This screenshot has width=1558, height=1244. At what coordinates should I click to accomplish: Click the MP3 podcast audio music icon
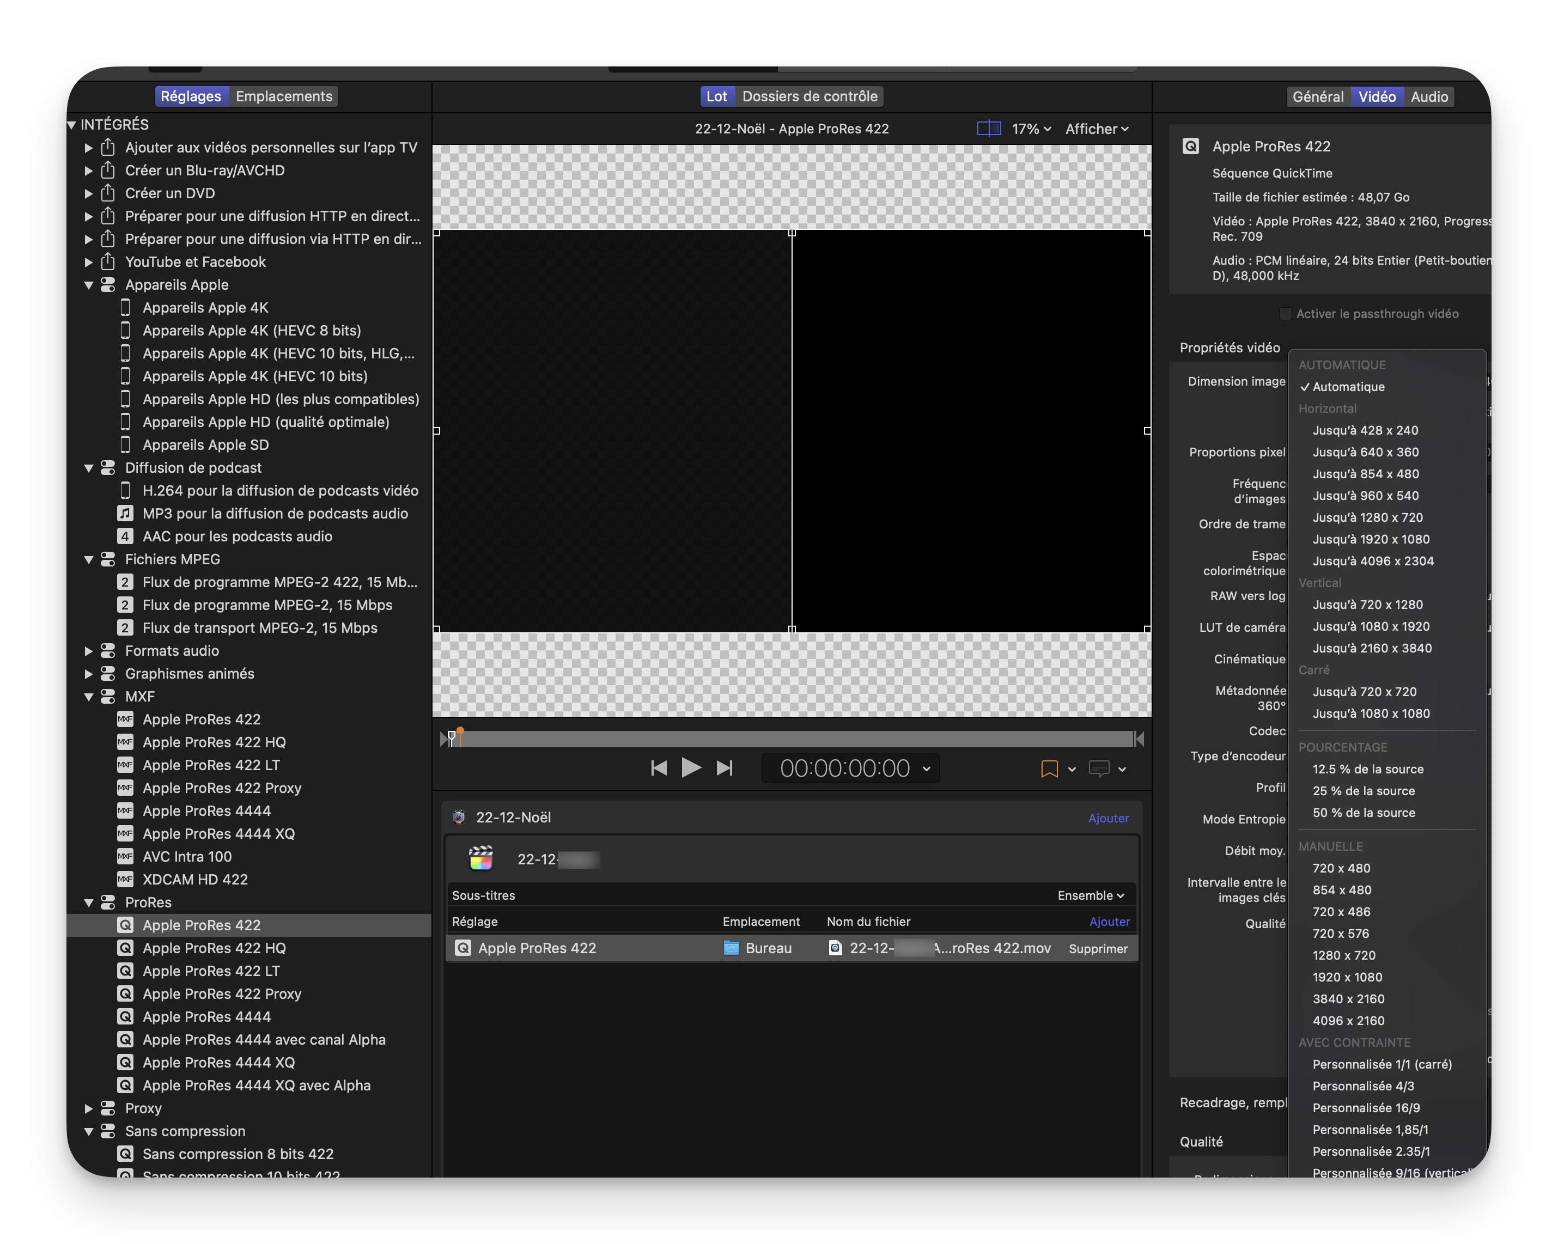(x=125, y=514)
